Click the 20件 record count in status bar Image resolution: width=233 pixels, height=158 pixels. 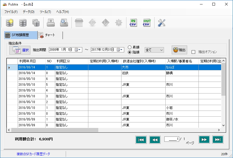(224, 154)
